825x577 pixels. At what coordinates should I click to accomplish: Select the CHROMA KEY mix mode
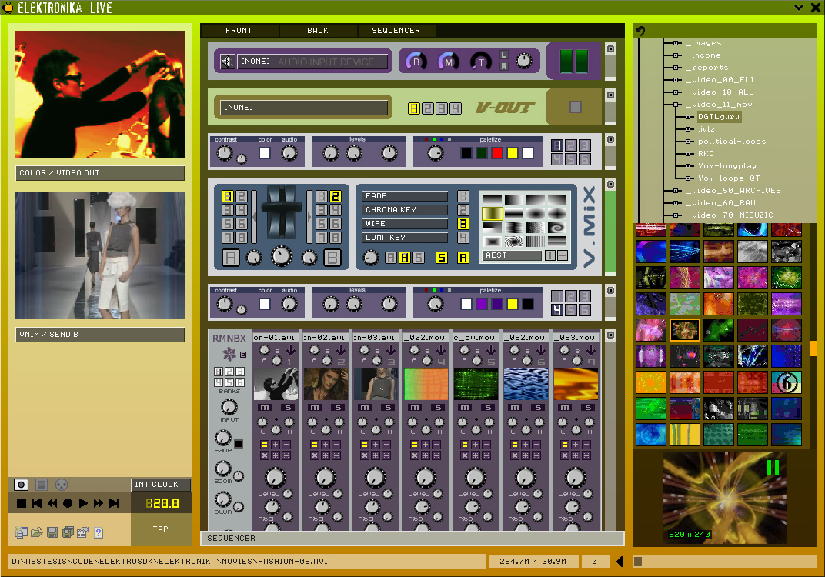point(405,210)
